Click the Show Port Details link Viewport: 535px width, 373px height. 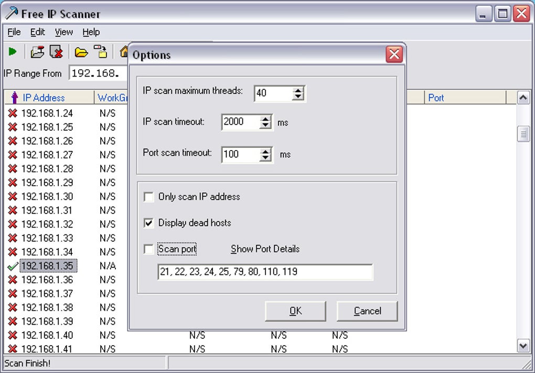(265, 249)
